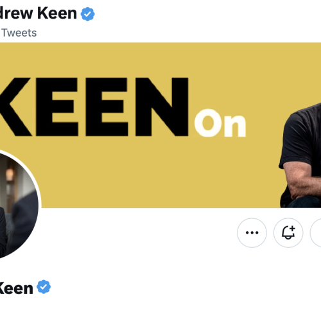
Task: Open the yellow Keen On banner image
Action: (160, 125)
